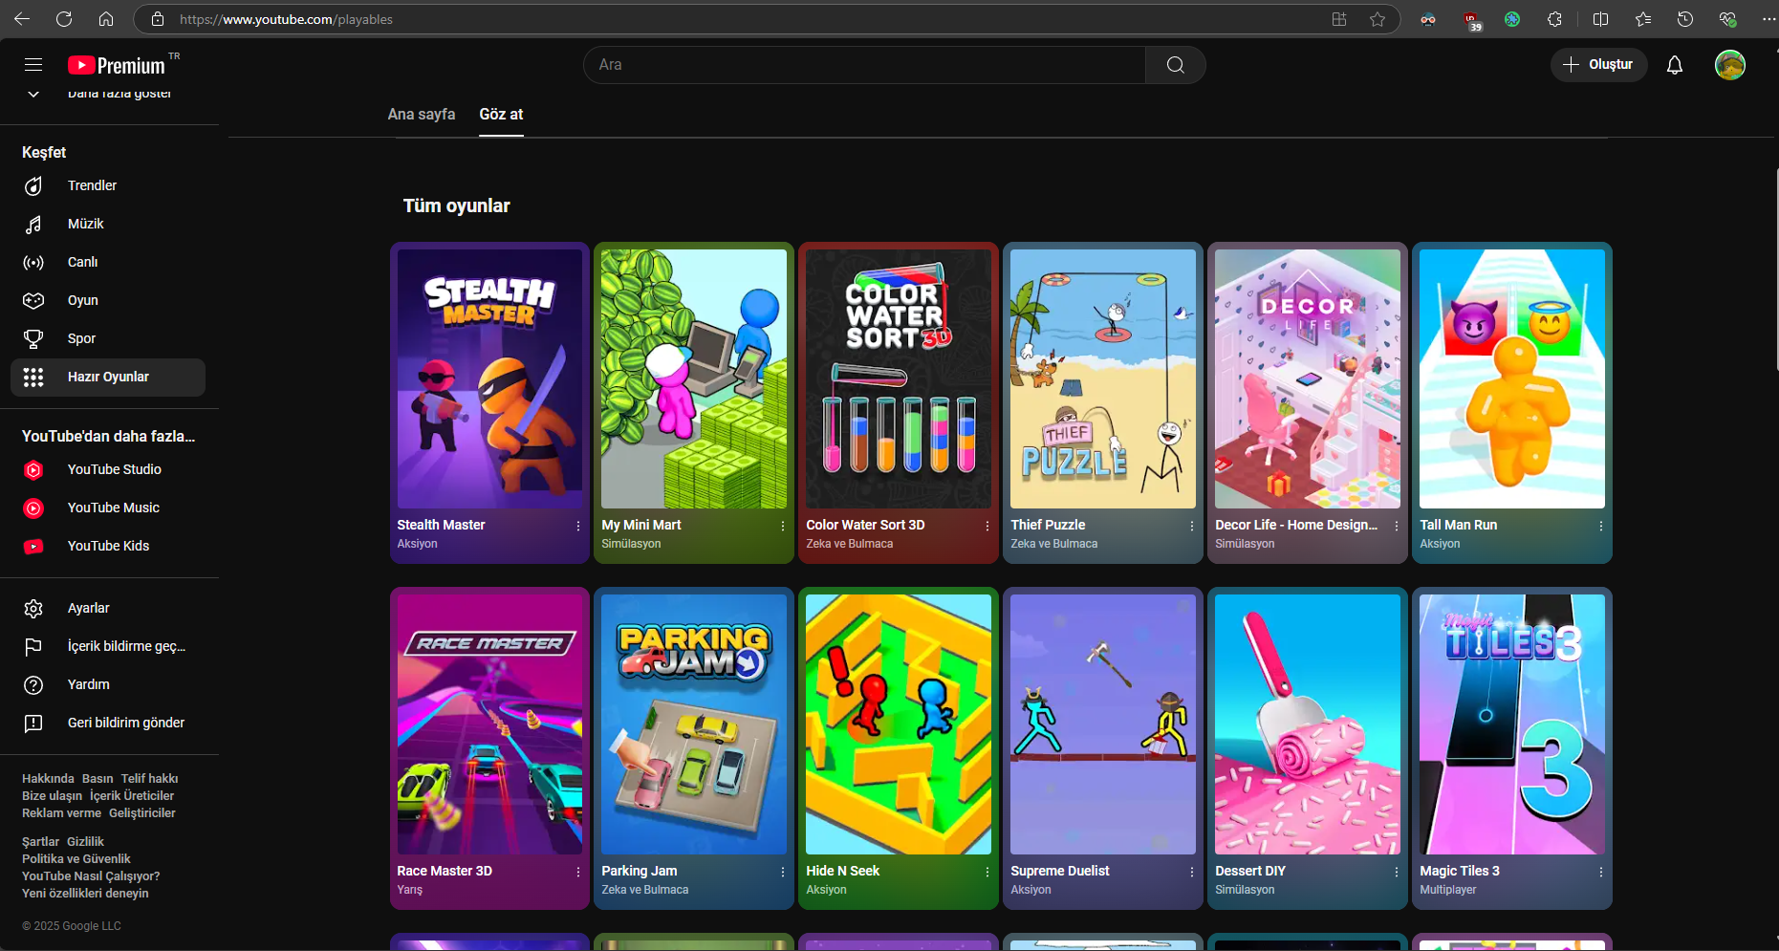Open the Hakkında footer link

[x=48, y=779]
